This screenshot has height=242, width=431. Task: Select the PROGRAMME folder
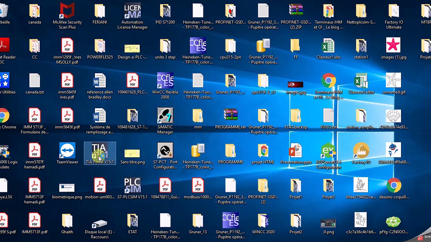pos(230,153)
